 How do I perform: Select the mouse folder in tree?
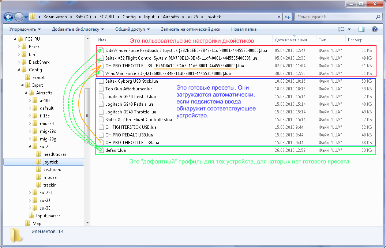click(x=50, y=177)
